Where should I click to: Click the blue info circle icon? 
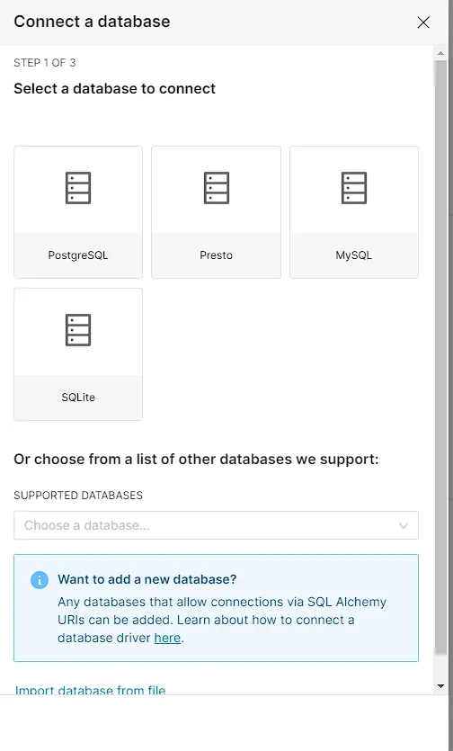[40, 580]
